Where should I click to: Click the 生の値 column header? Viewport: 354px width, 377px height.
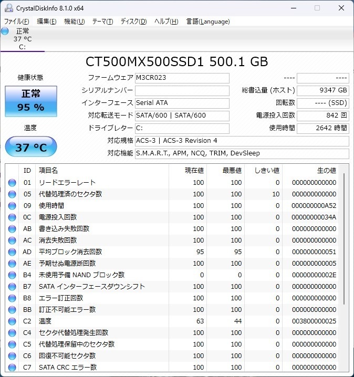[311, 171]
